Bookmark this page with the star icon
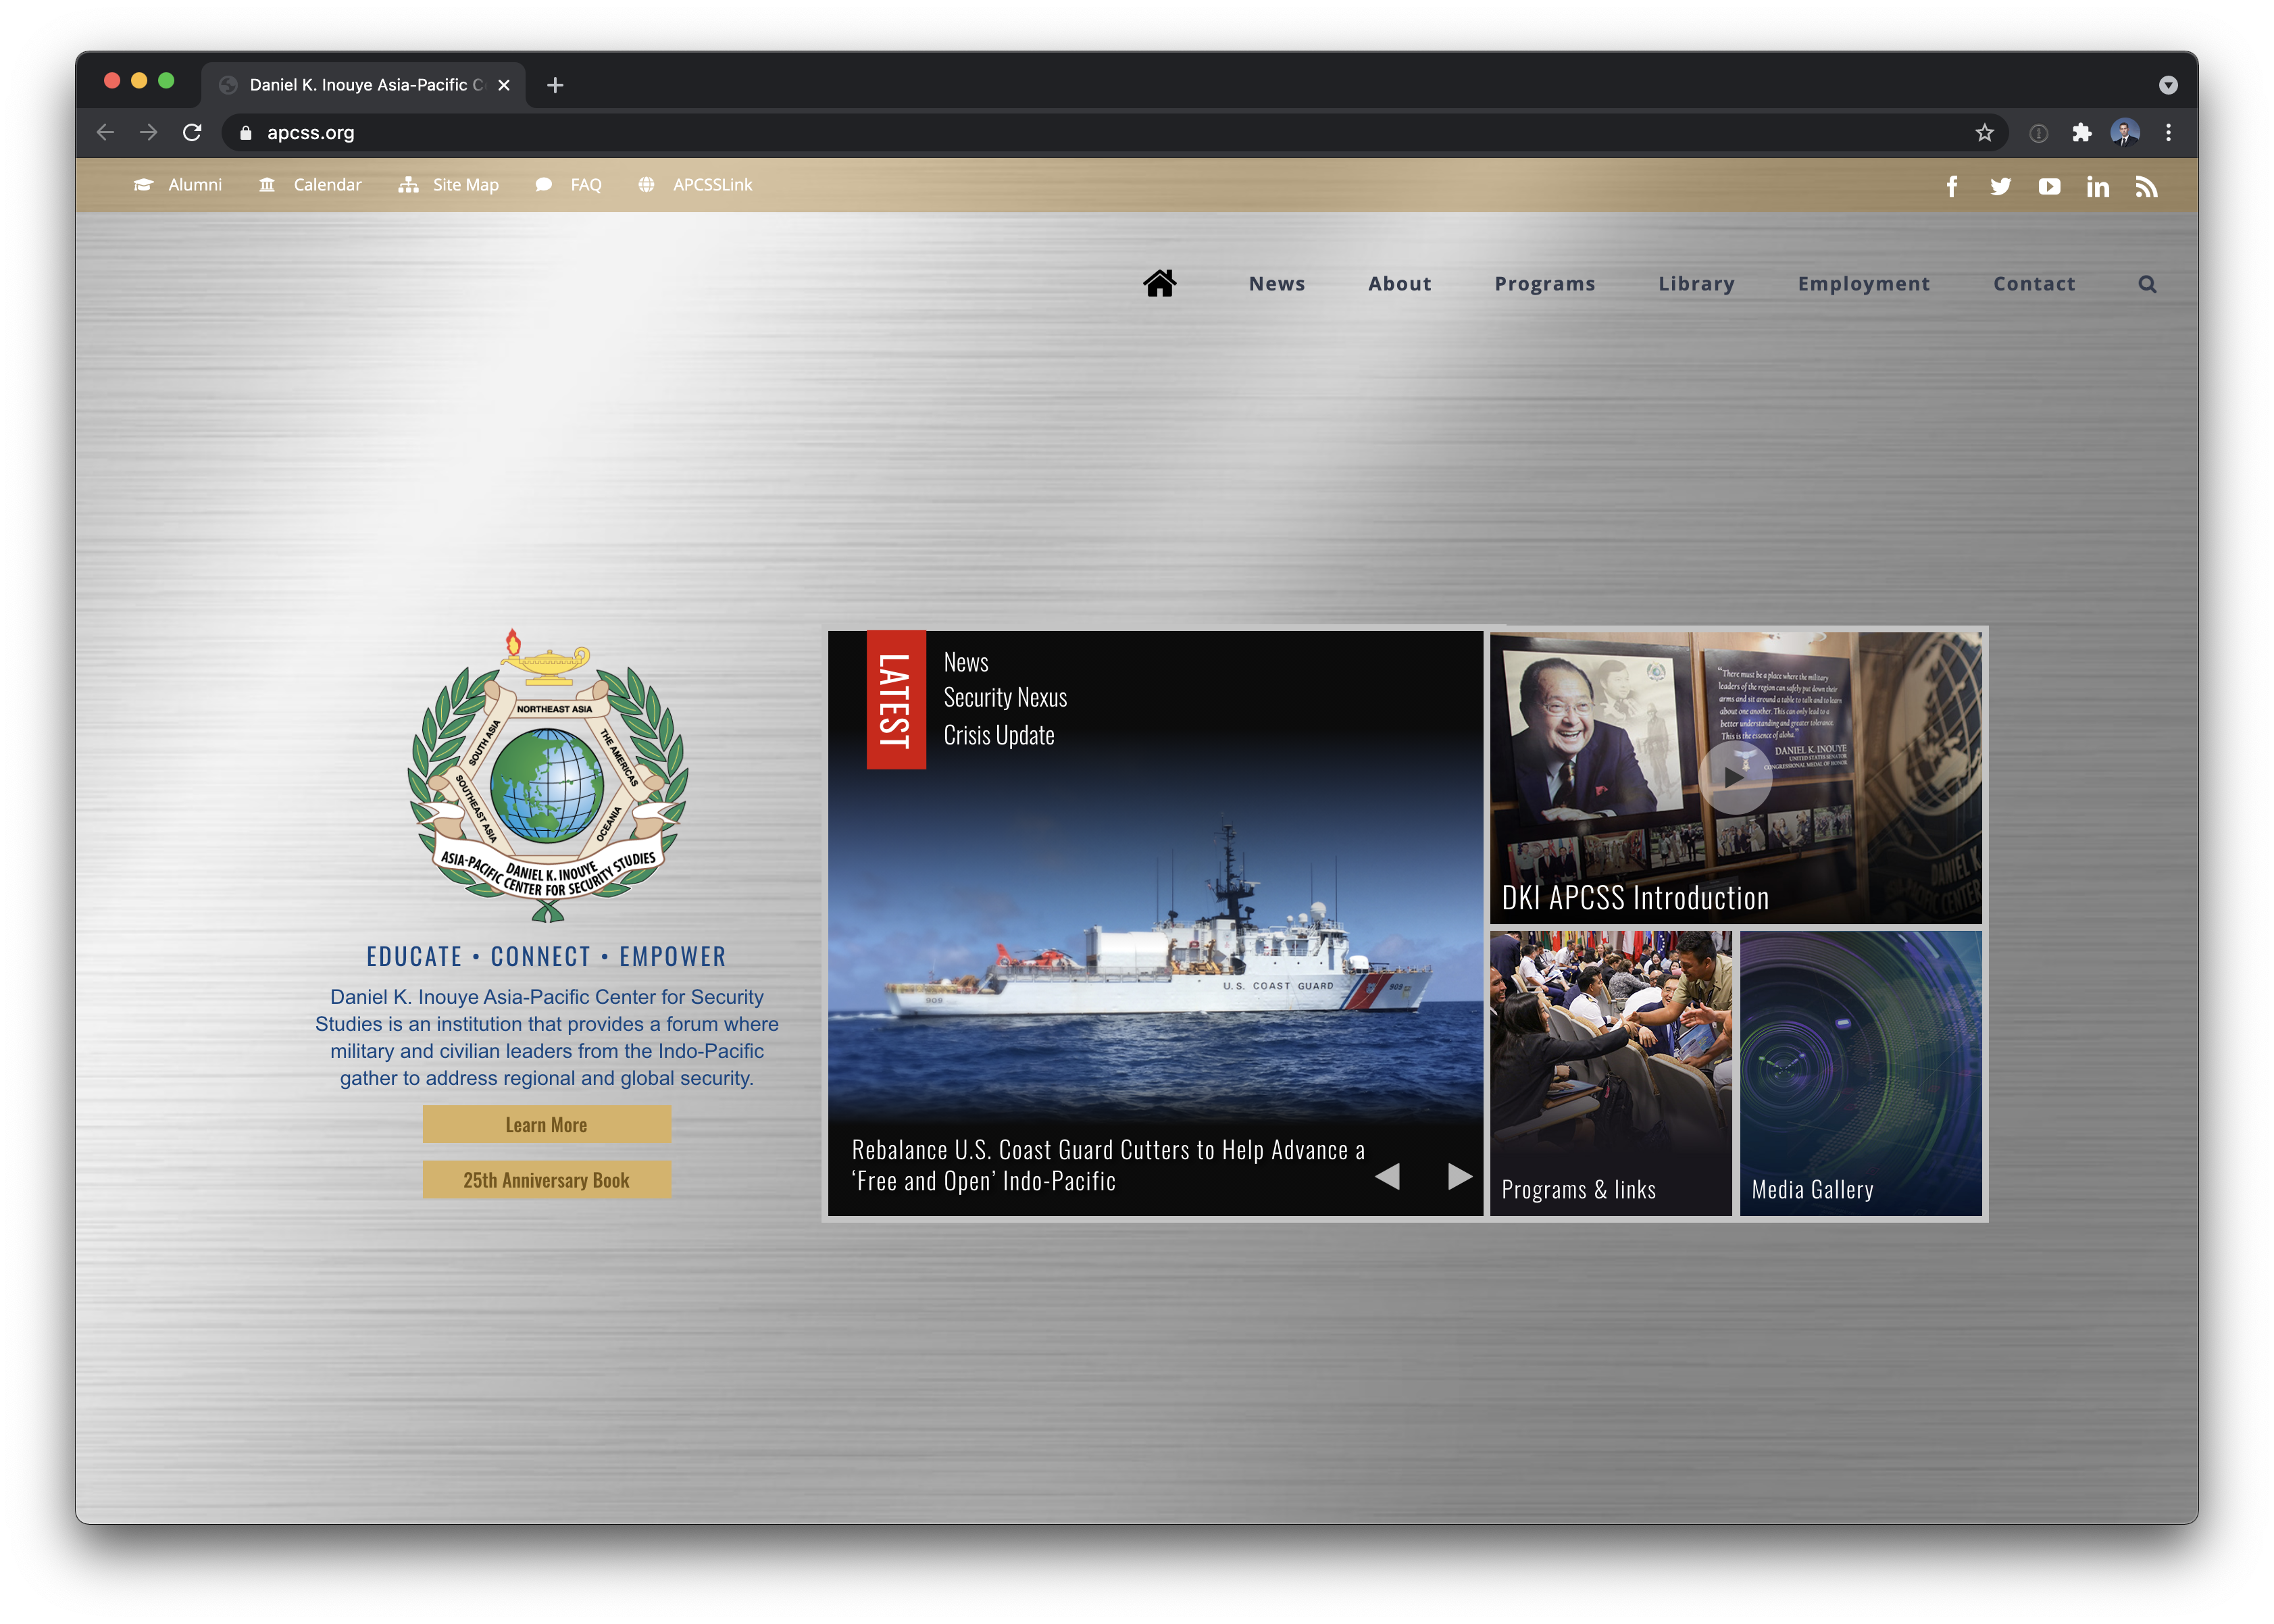 (x=1984, y=133)
